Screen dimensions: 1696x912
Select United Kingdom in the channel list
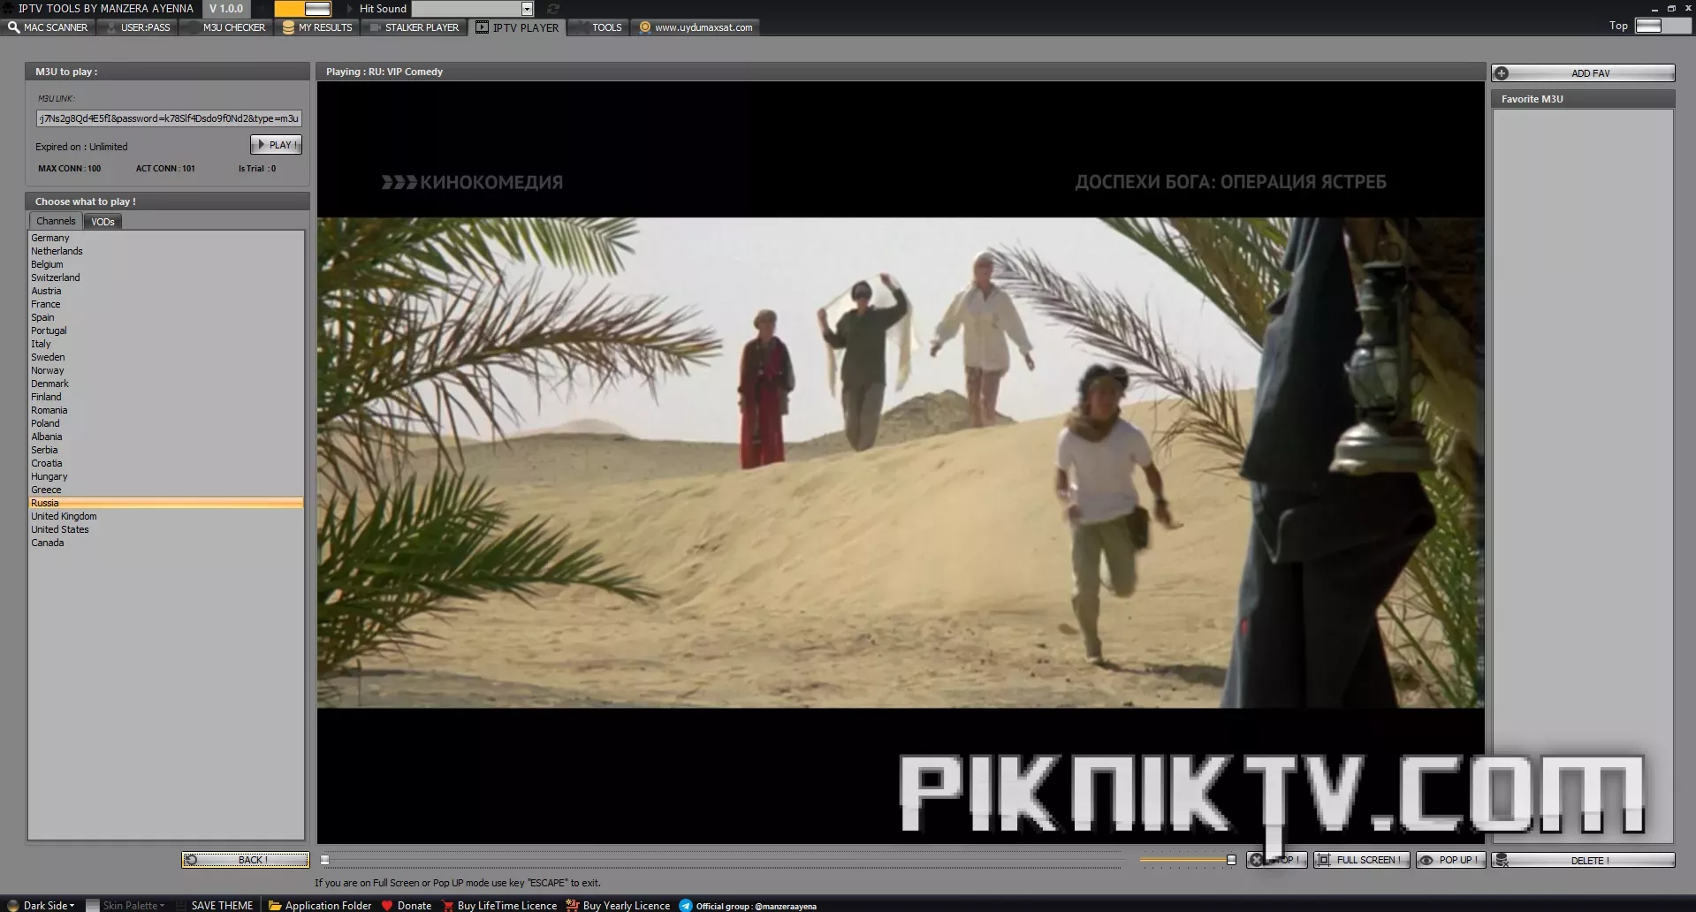click(166, 516)
